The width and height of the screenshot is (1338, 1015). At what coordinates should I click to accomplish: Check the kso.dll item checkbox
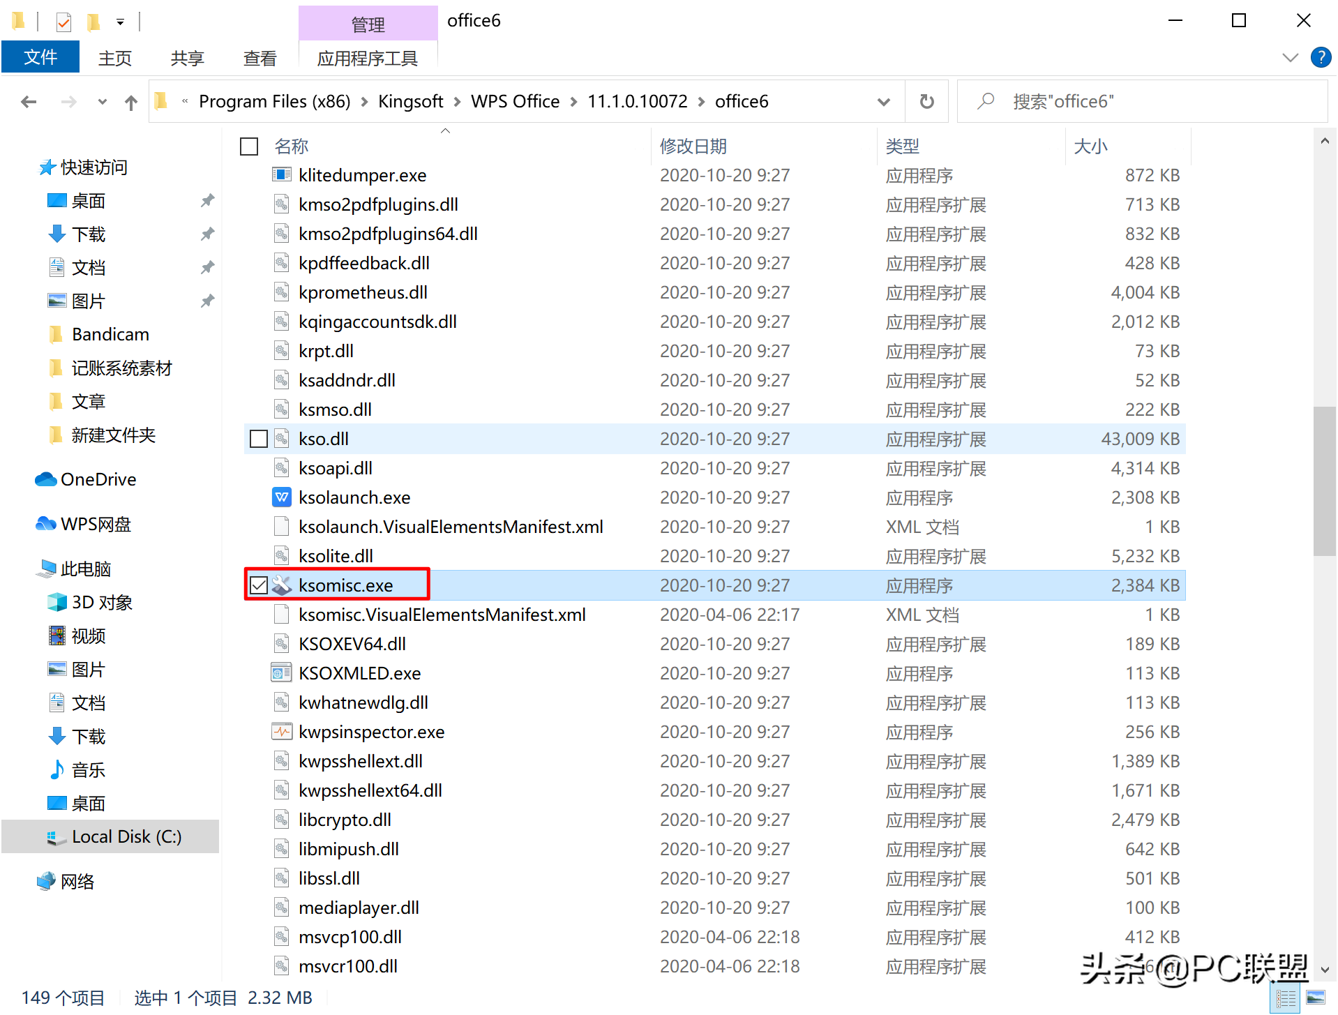click(x=258, y=439)
